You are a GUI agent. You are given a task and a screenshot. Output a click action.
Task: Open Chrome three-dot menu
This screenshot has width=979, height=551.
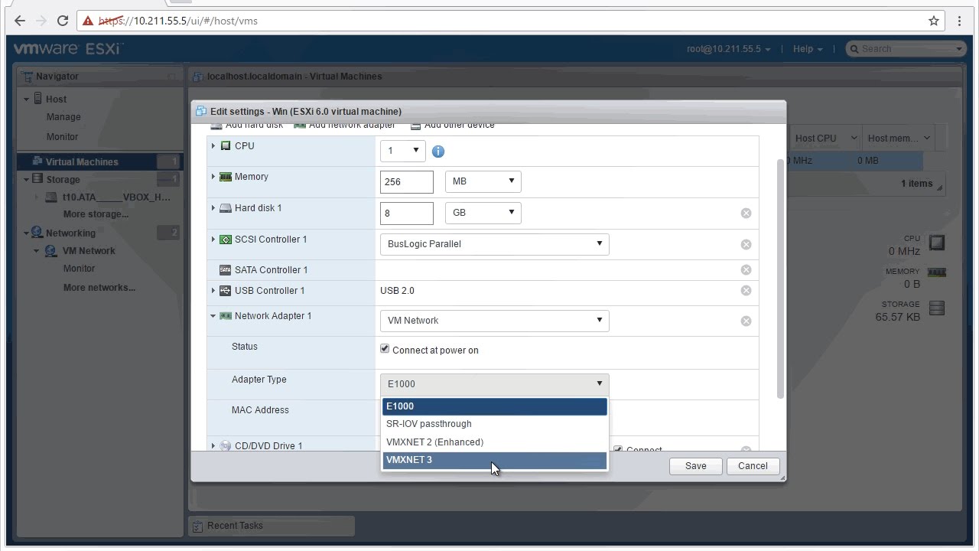click(x=959, y=21)
